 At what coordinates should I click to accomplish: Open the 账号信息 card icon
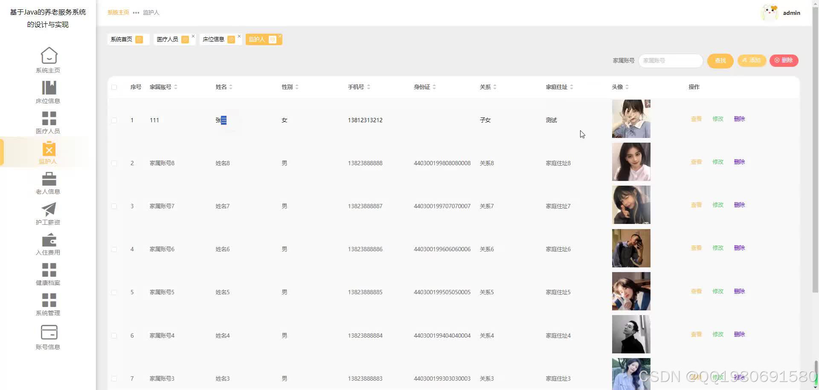[49, 332]
